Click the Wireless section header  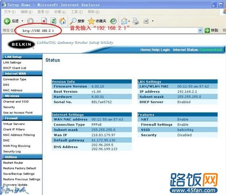coord(22,96)
